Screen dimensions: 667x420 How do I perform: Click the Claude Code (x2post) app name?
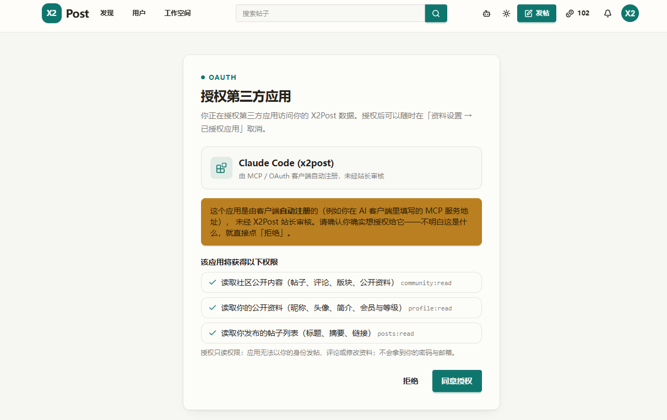pyautogui.click(x=286, y=163)
